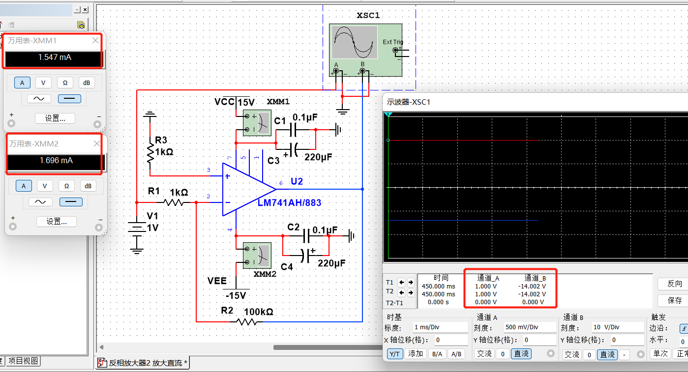The height and width of the screenshot is (372, 688).
Task: Select B/A timebase display mode
Action: point(437,354)
